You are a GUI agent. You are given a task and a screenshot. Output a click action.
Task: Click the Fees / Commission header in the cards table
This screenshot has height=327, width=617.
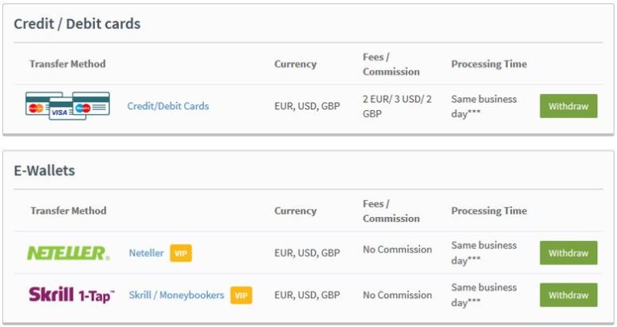click(391, 64)
